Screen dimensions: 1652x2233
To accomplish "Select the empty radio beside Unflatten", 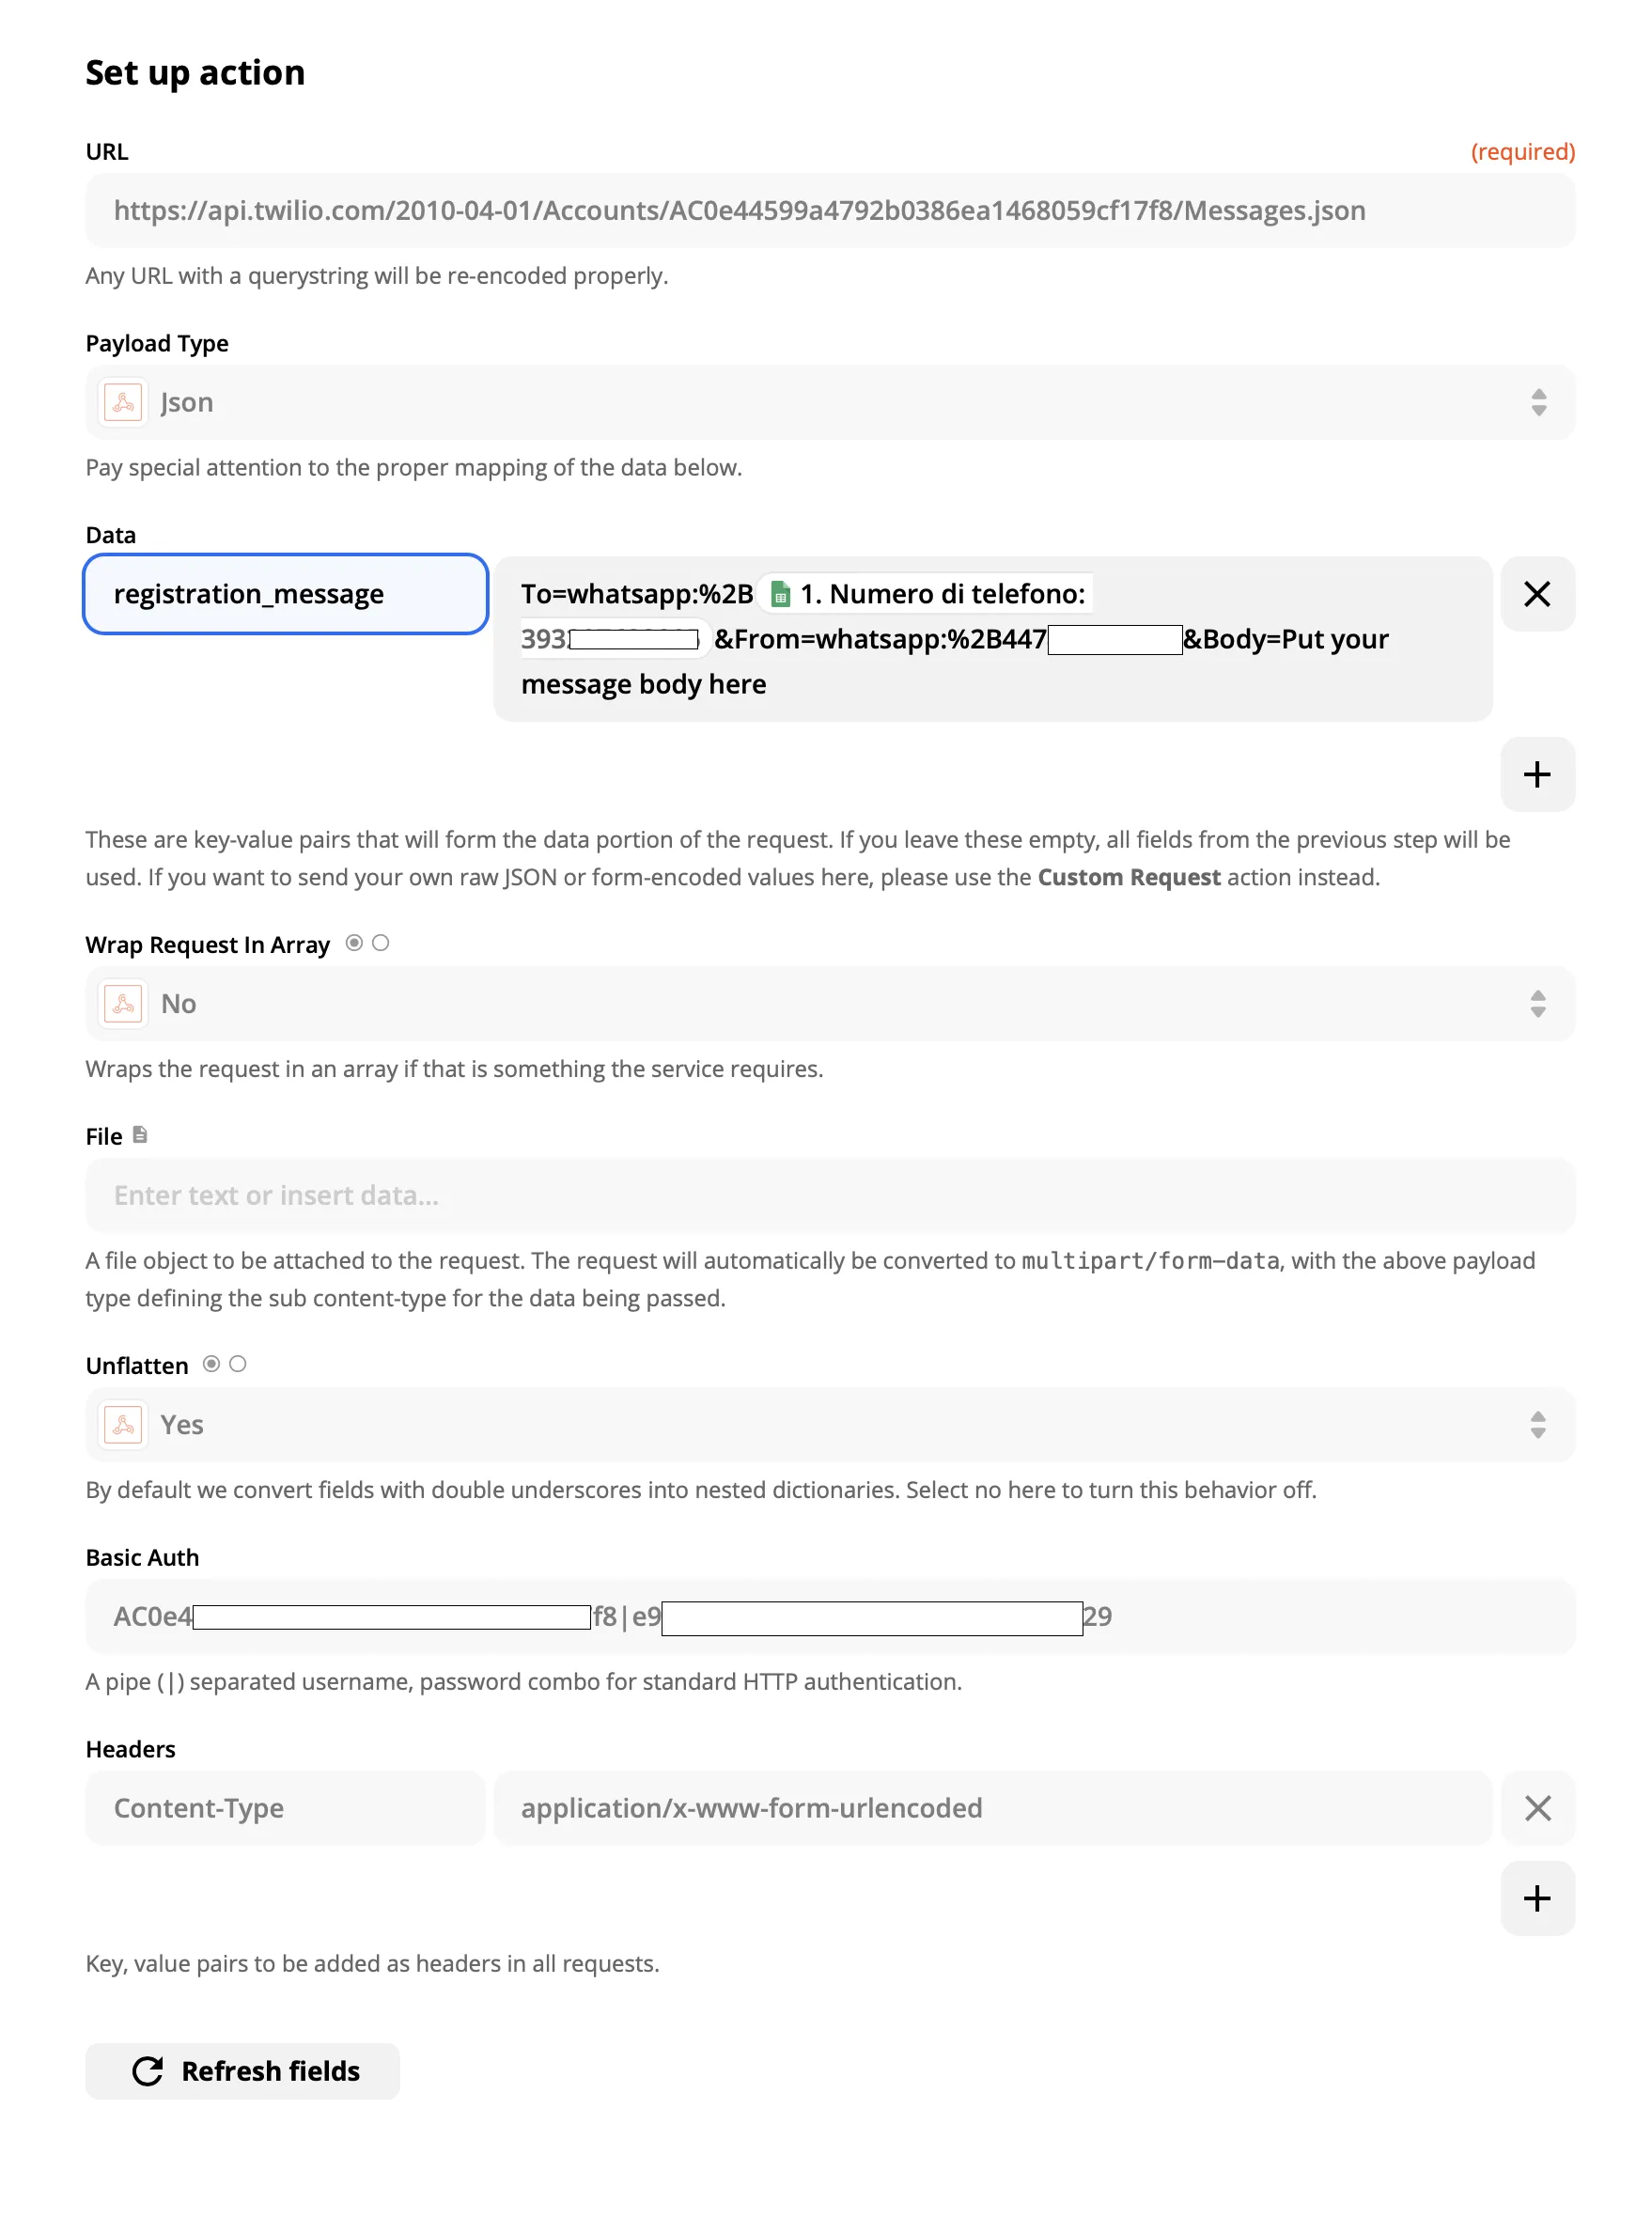I will 238,1364.
